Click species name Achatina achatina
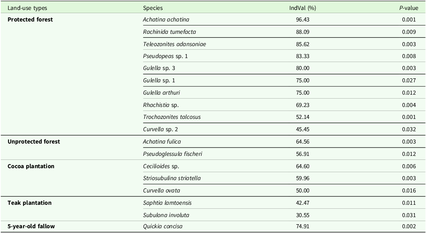 pos(166,19)
